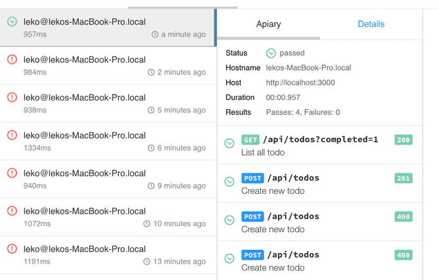Open the test run from a minute ago
The image size is (439, 280).
tap(108, 28)
